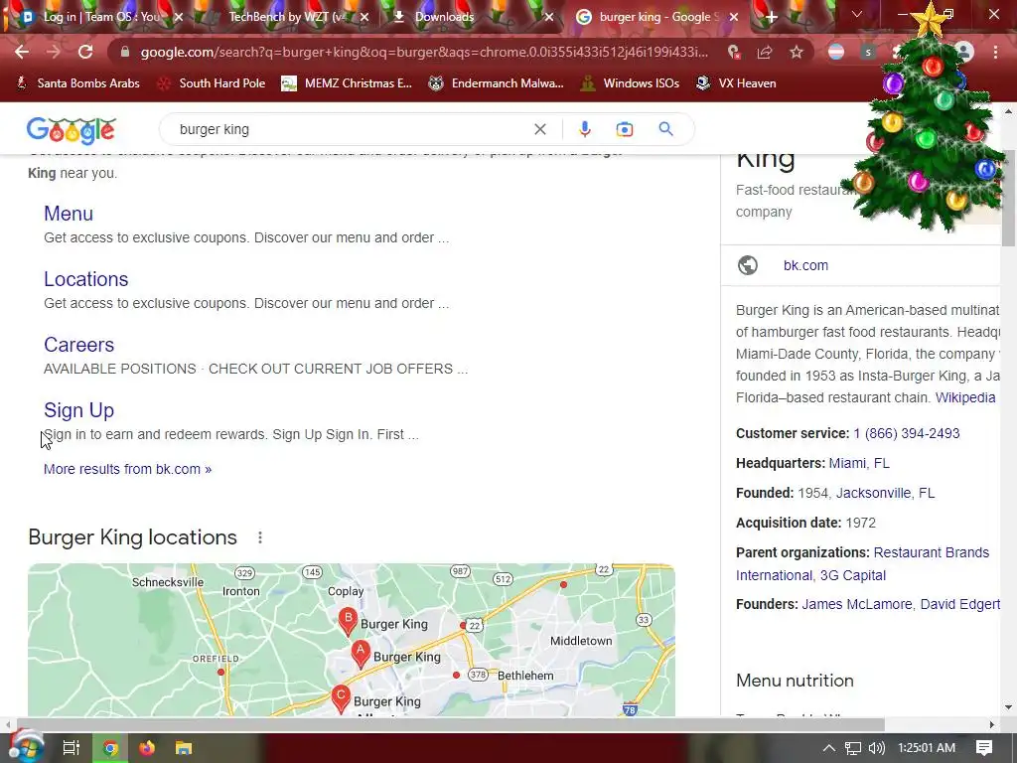Open the Careers sitelink

pyautogui.click(x=79, y=345)
